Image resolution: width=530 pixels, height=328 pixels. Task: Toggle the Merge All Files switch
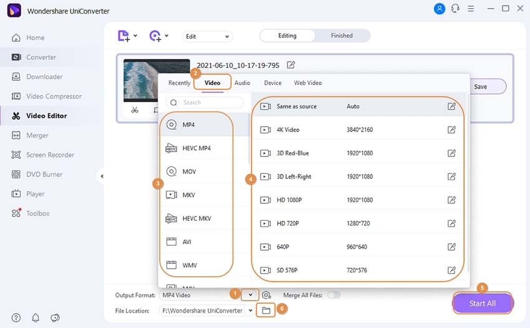click(x=334, y=295)
